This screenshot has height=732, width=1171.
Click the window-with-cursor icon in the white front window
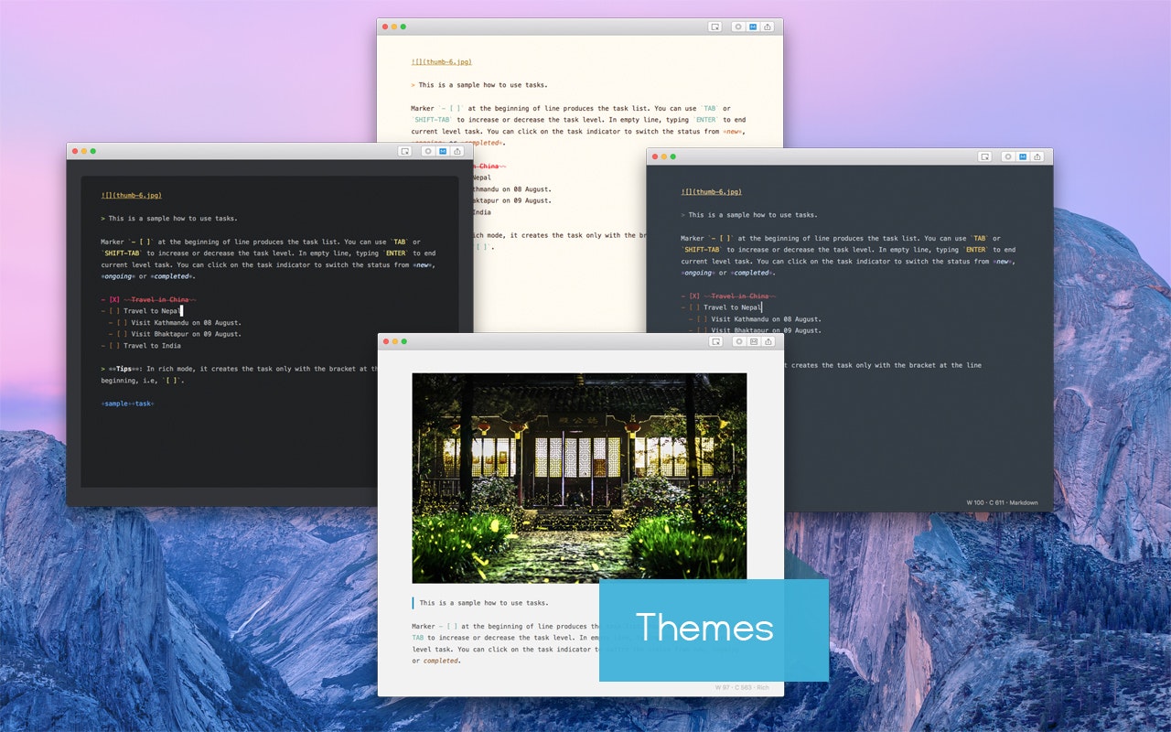(715, 341)
